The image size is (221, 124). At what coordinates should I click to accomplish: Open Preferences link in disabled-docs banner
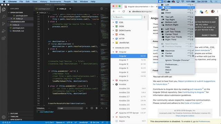pos(204,121)
